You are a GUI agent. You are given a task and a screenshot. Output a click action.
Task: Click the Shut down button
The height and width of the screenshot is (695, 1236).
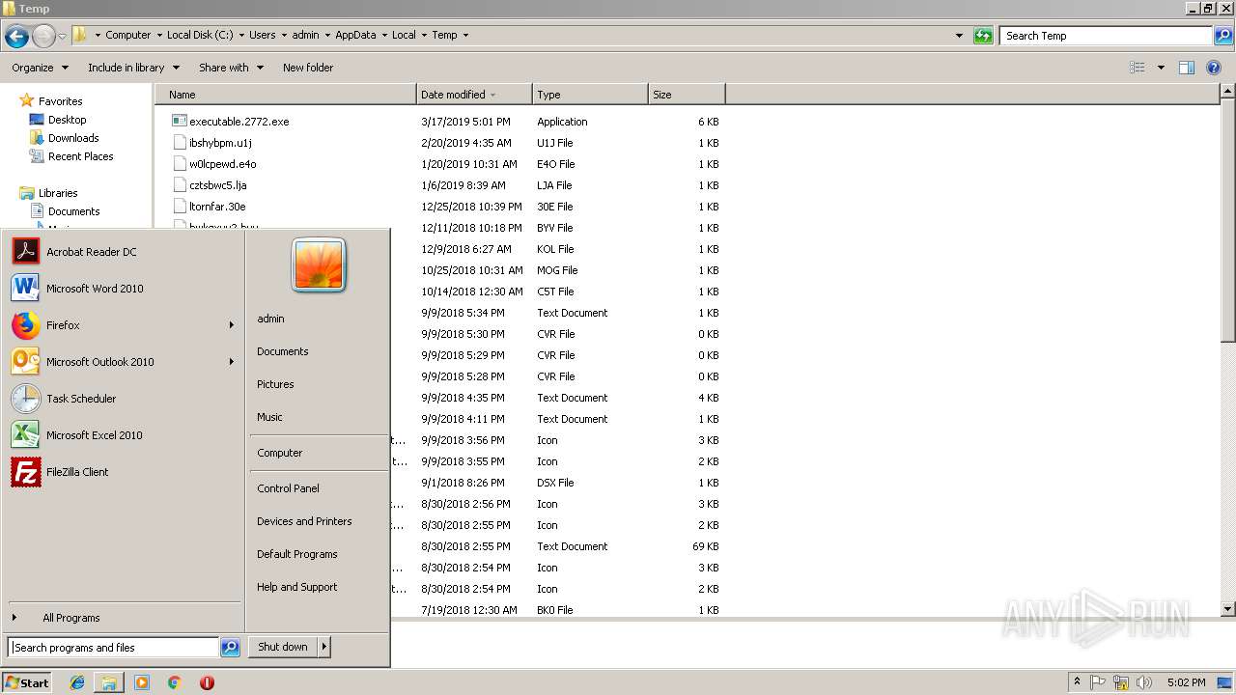click(283, 647)
